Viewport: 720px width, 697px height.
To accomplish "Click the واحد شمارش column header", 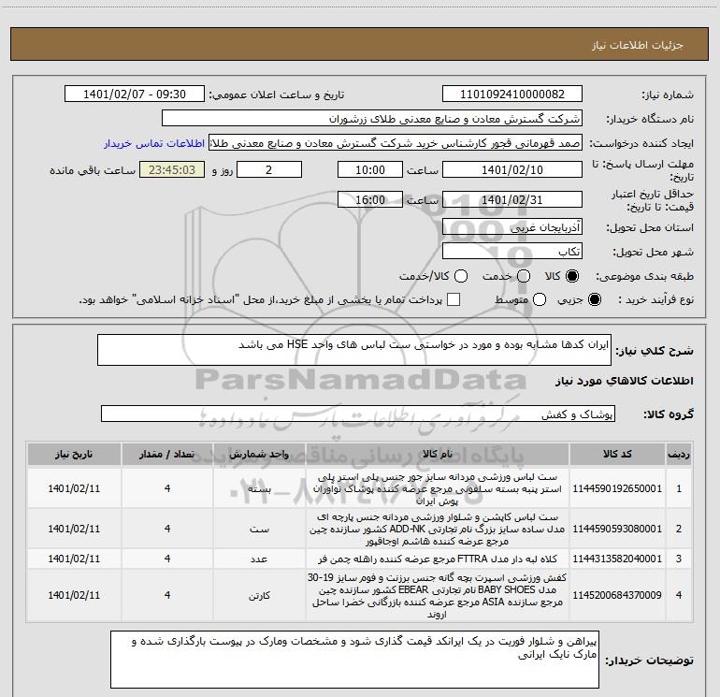I will coord(259,454).
